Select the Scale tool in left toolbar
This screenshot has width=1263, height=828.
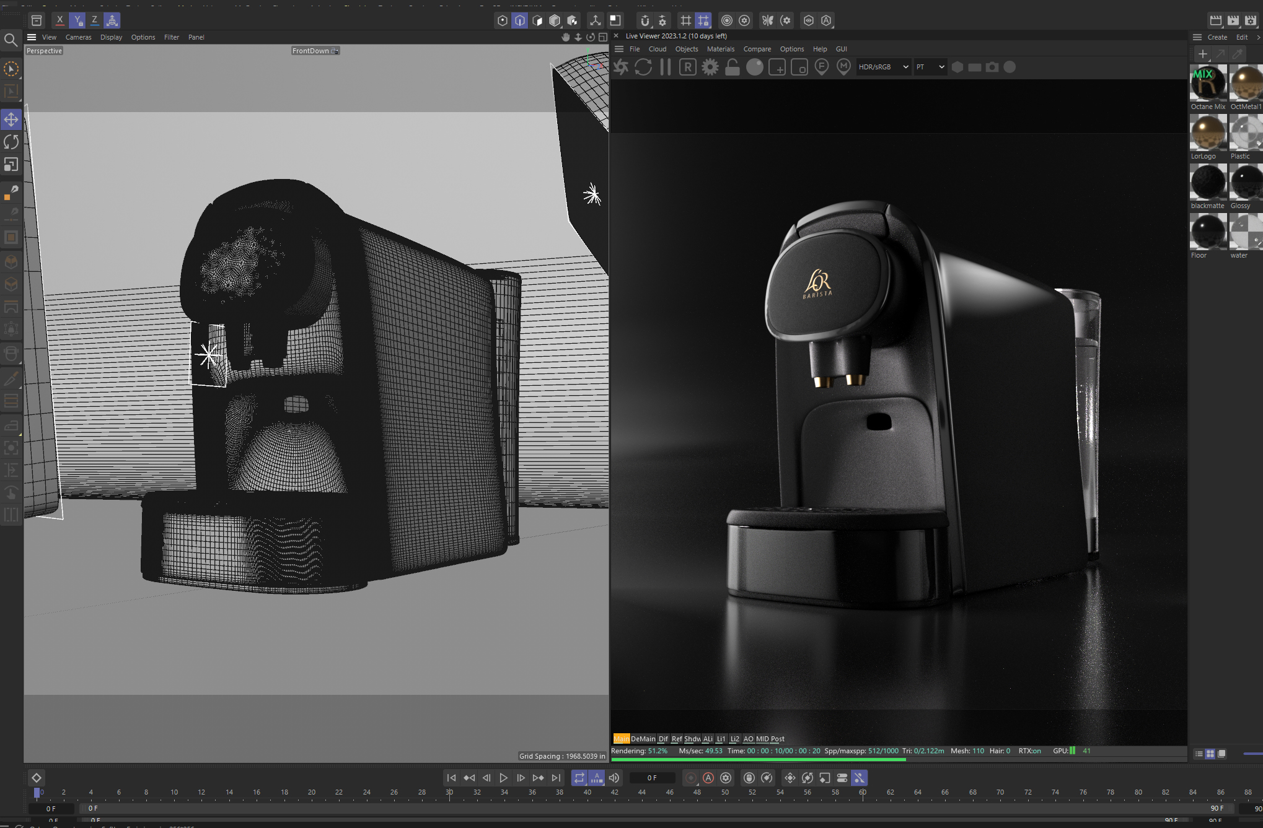click(11, 165)
